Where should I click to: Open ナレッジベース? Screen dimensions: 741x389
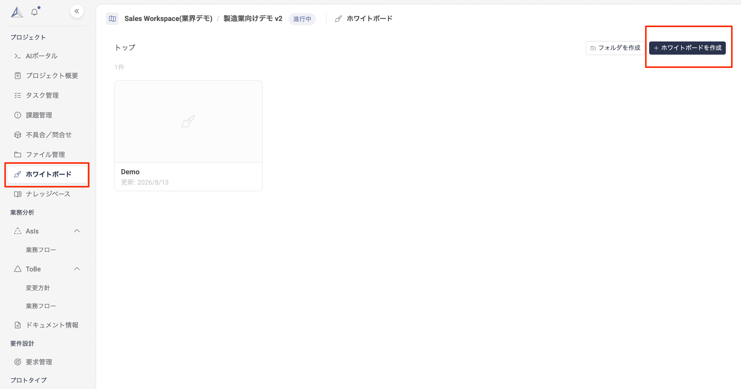48,194
